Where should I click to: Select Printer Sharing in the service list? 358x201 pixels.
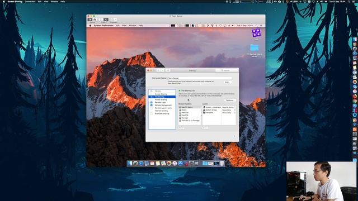pos(161,99)
